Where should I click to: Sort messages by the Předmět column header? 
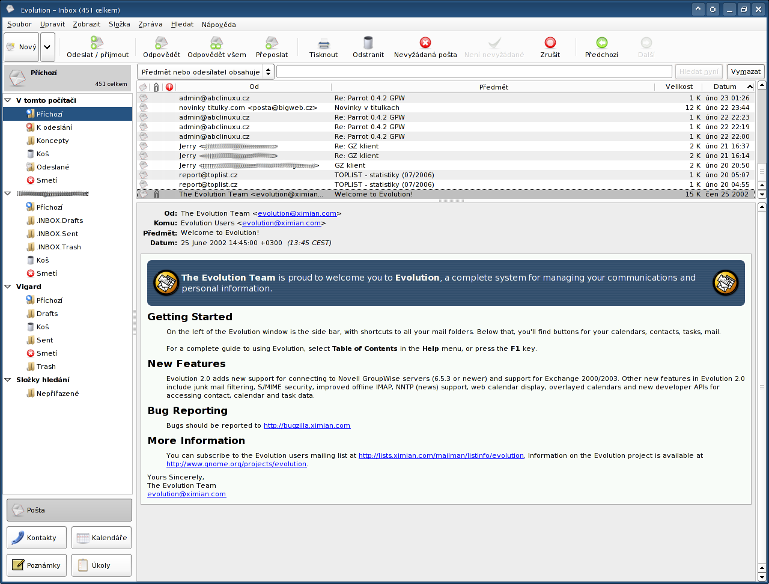(494, 87)
